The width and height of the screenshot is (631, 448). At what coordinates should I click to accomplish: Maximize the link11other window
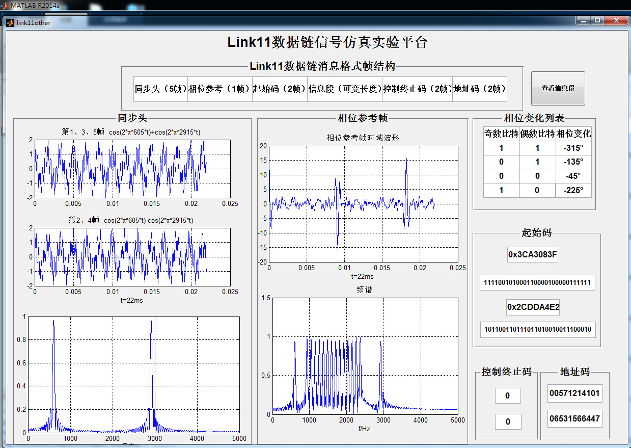[x=597, y=21]
